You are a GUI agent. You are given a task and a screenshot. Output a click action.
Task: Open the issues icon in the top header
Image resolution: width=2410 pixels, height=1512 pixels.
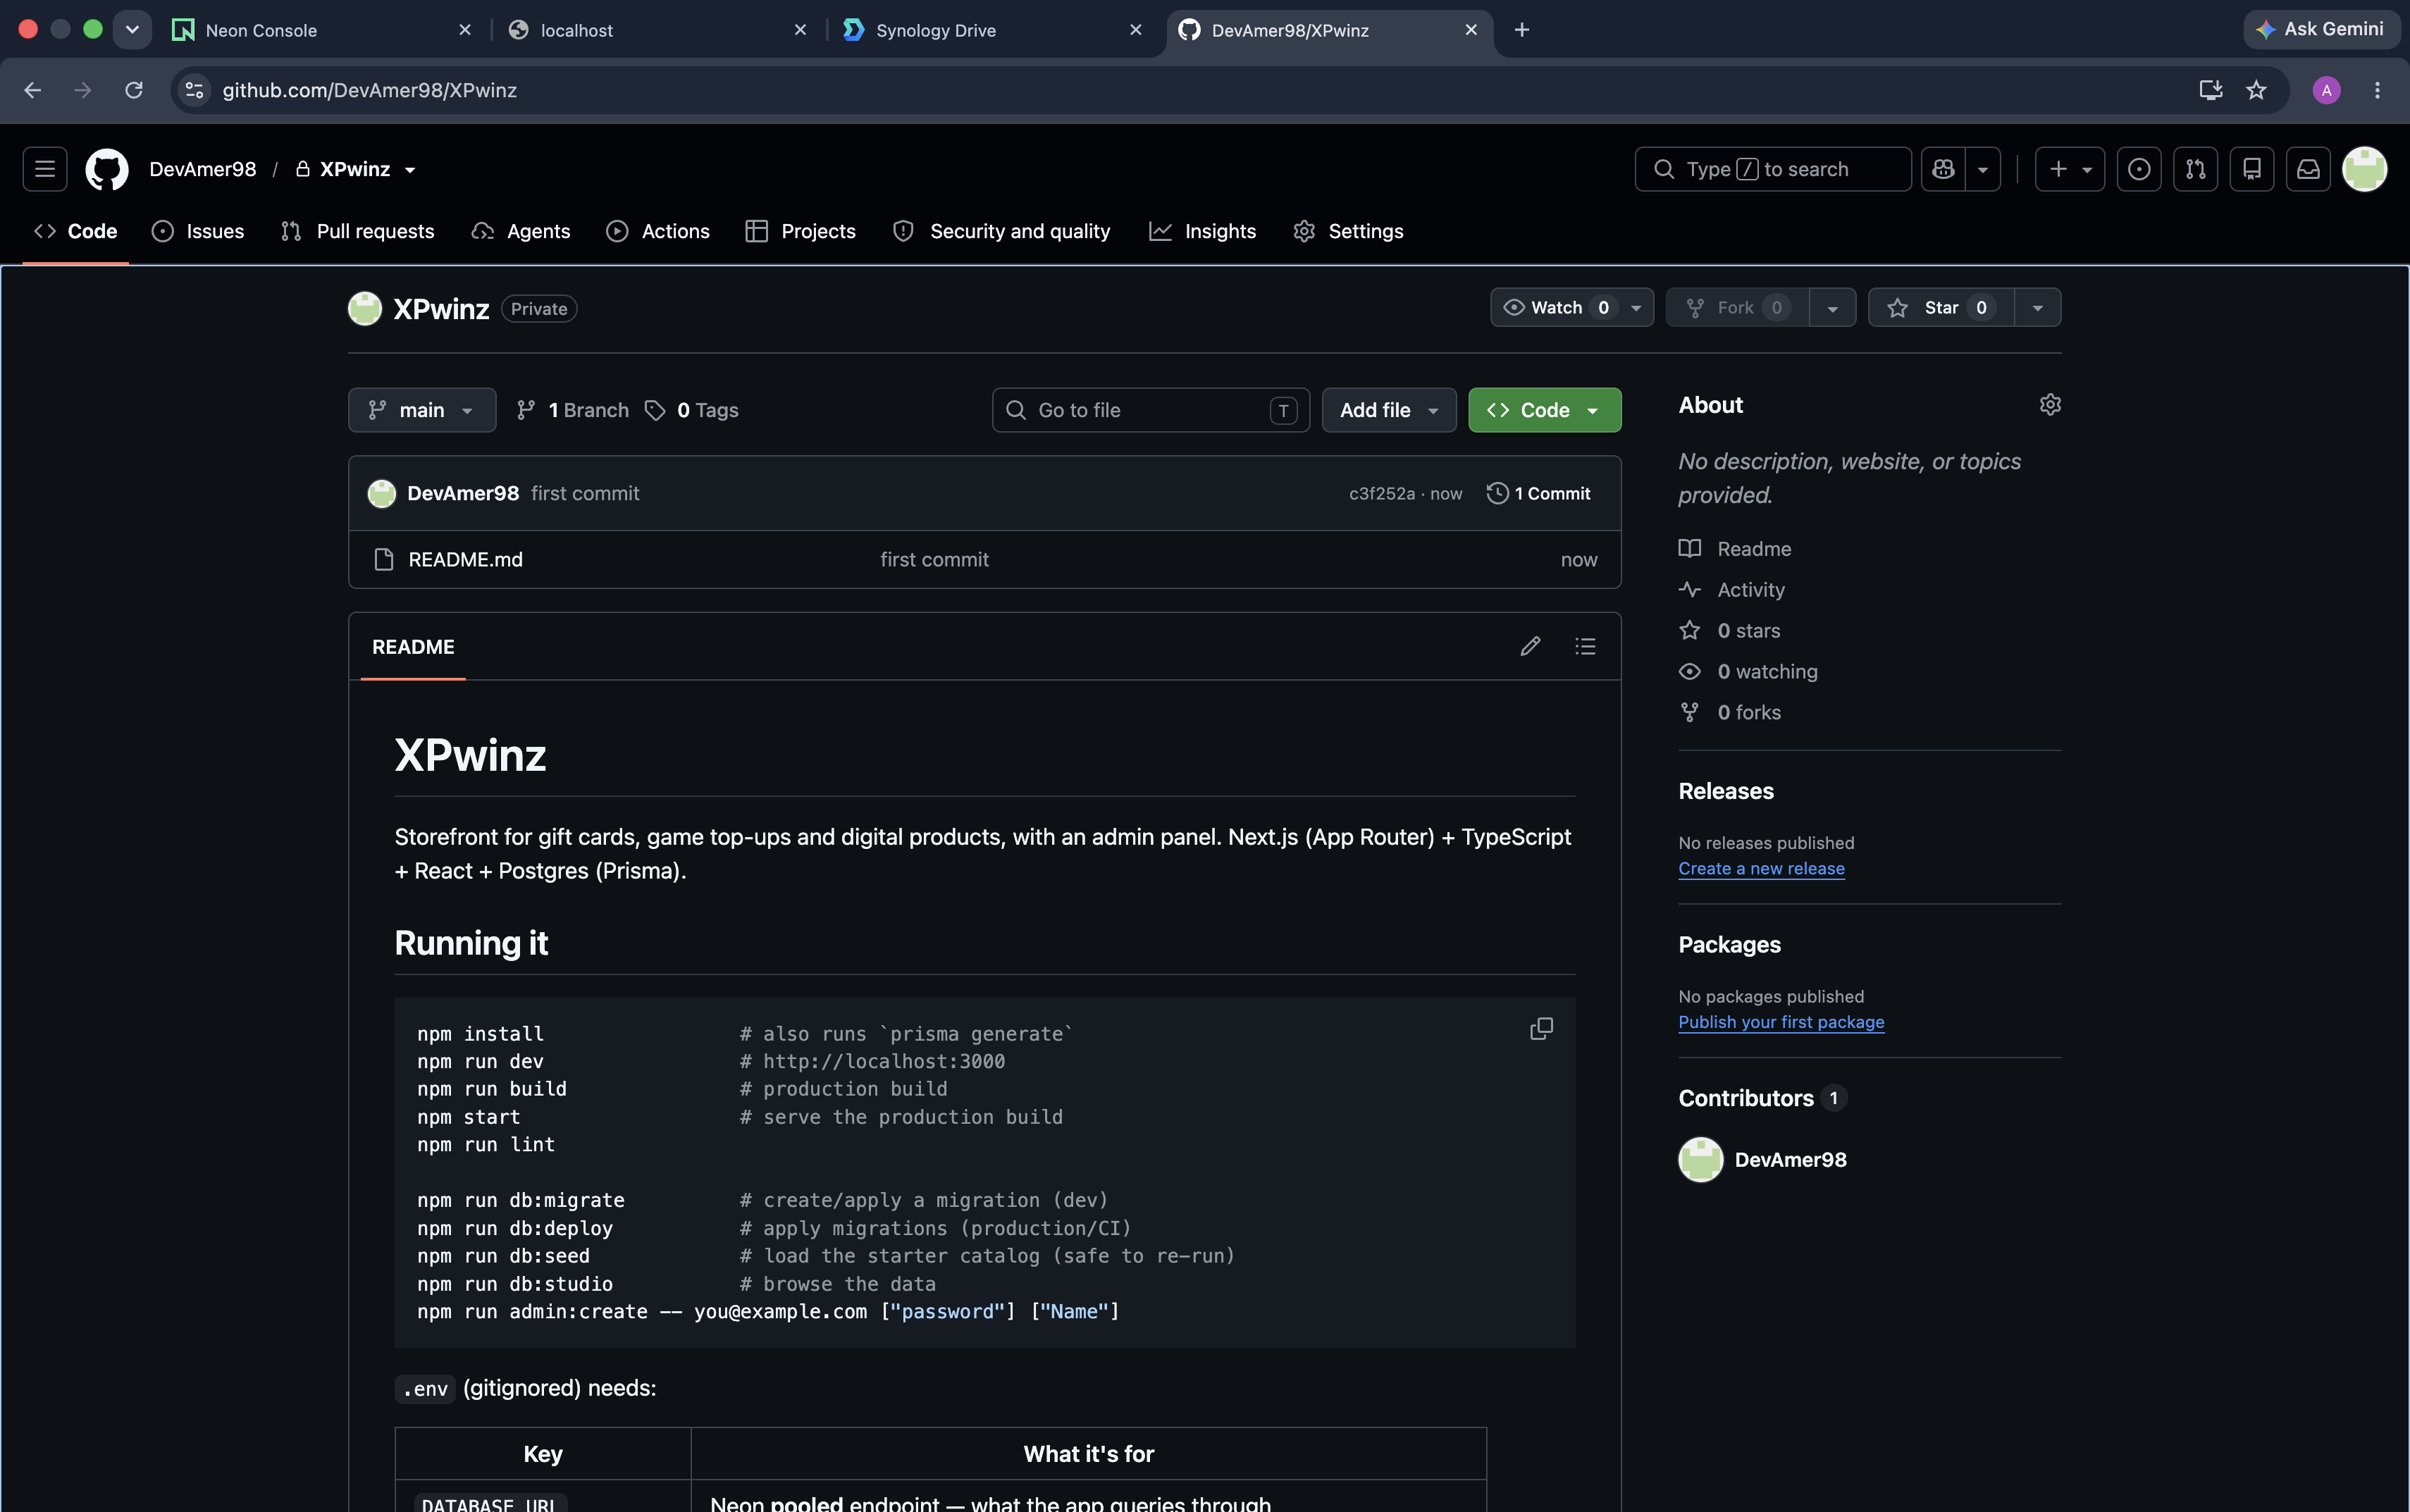(x=2139, y=169)
